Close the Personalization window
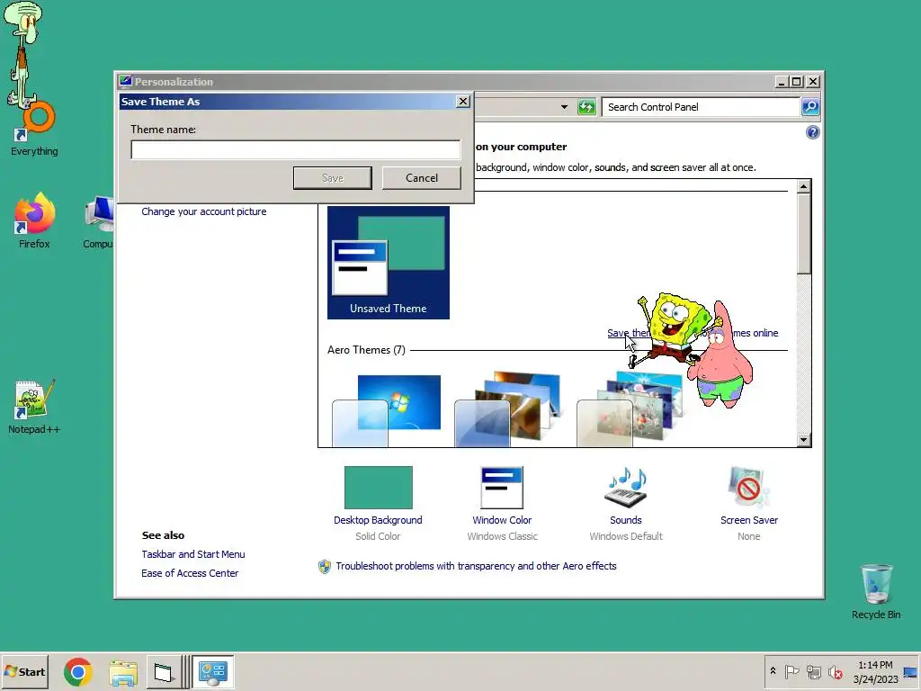921x691 pixels. point(813,82)
